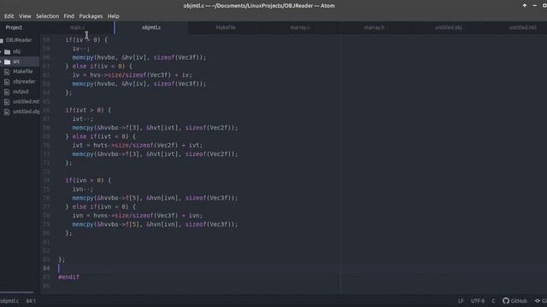
Task: Place cursor on the #endif line
Action: (x=68, y=277)
